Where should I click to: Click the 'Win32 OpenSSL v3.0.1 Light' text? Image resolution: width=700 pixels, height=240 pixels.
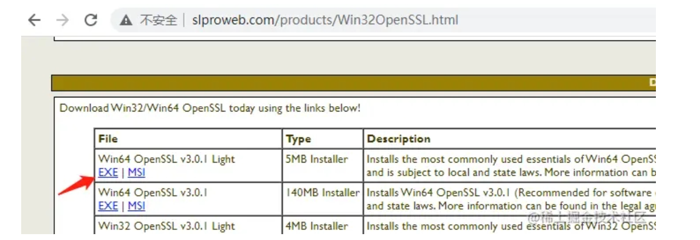pos(166,226)
